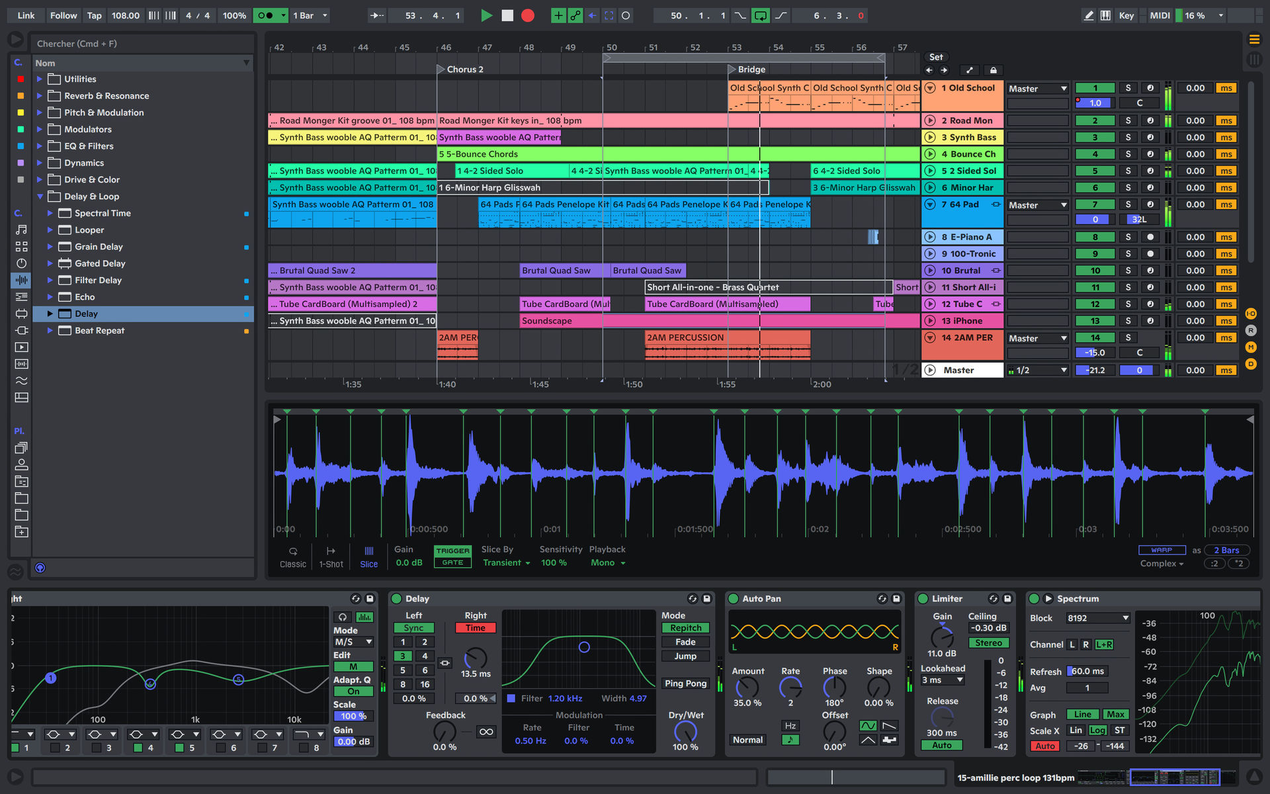Expand the Utilities folder
The height and width of the screenshot is (794, 1270).
tap(40, 79)
